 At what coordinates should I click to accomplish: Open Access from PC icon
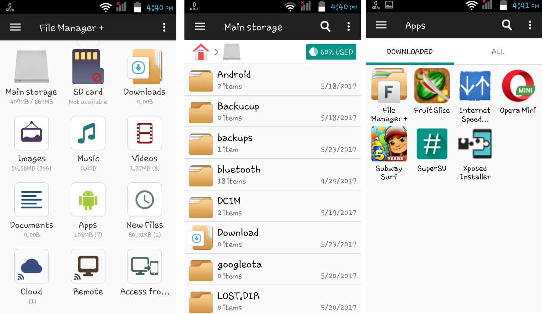point(145,266)
